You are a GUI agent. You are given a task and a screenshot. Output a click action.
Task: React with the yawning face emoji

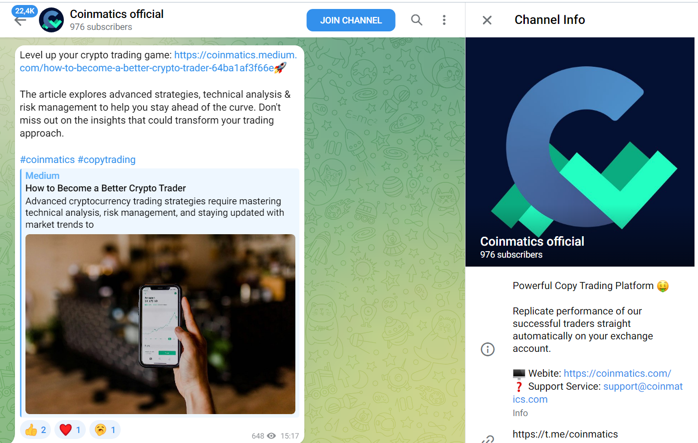105,430
